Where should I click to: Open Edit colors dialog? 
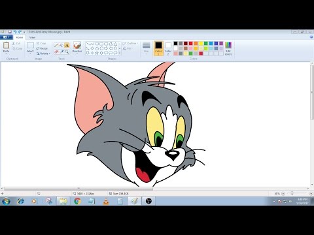[x=228, y=48]
